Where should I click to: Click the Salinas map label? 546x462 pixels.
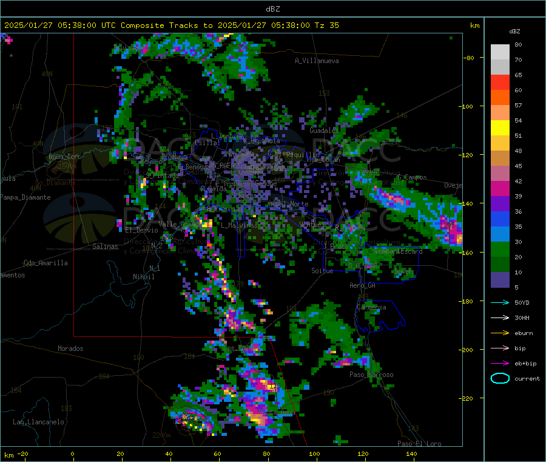pyautogui.click(x=105, y=246)
